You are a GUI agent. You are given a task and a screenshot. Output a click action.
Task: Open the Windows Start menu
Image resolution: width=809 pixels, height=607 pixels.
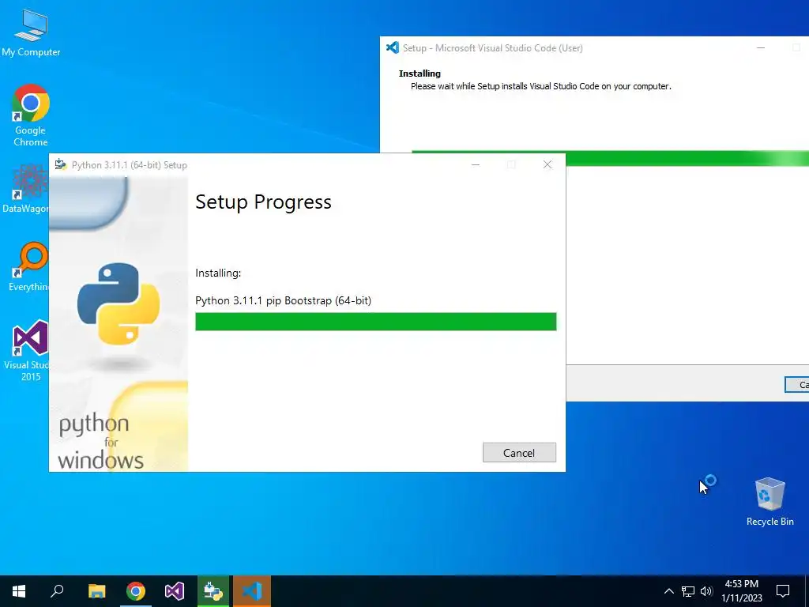(x=19, y=591)
